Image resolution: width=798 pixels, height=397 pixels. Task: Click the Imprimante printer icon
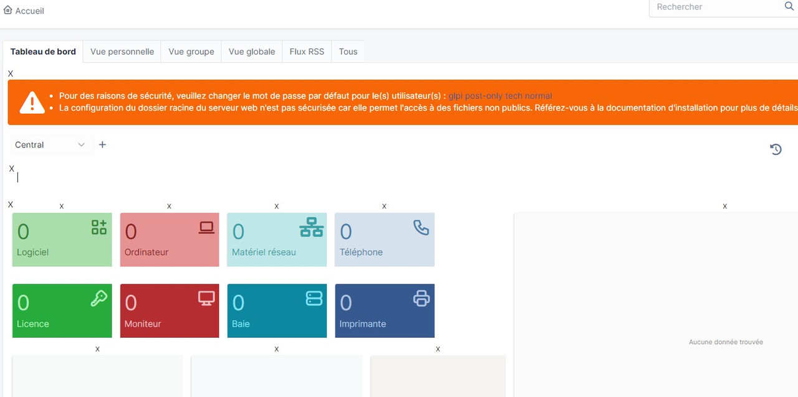point(421,299)
